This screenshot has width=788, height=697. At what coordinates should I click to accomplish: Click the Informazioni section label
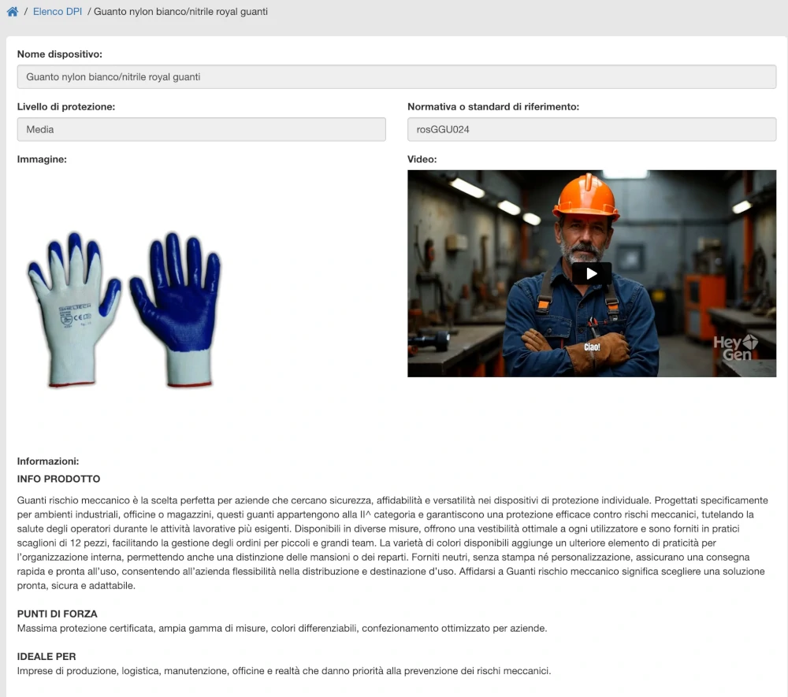48,462
